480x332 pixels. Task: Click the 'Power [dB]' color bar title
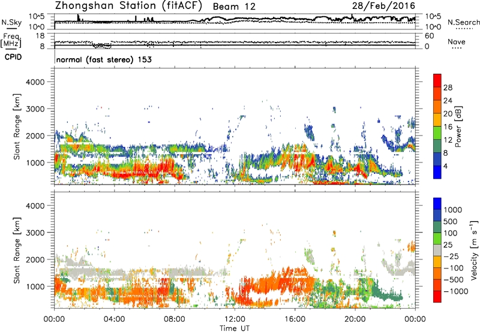pyautogui.click(x=458, y=126)
